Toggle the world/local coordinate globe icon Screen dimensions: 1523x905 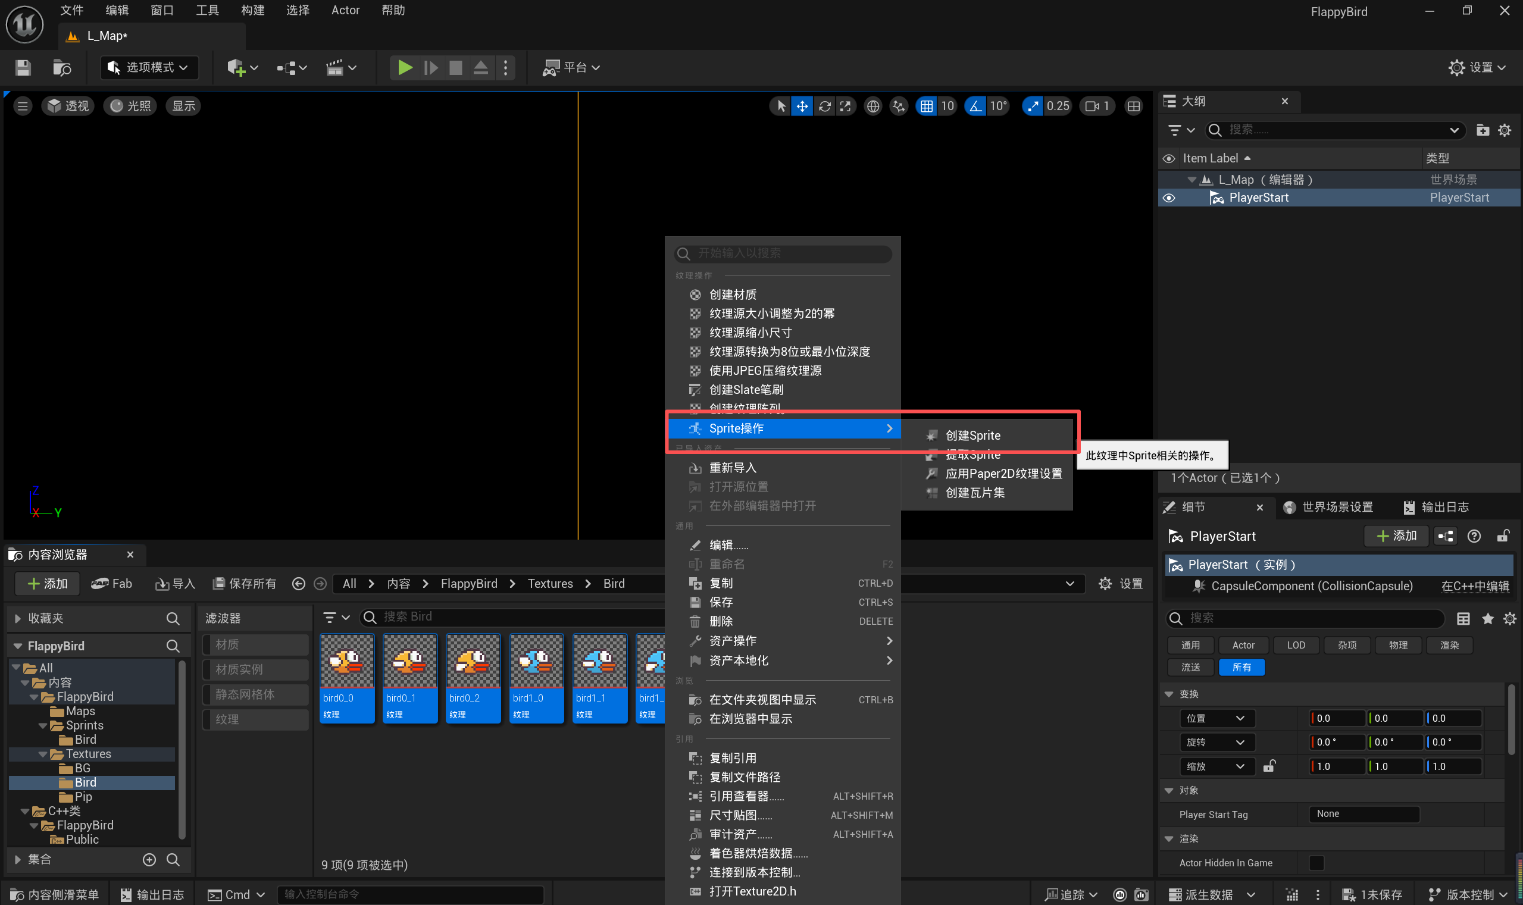[873, 106]
